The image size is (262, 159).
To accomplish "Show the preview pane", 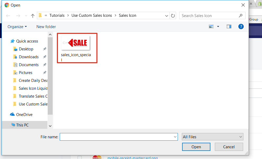I will coord(229,26).
